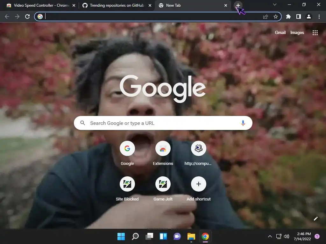Open the notification badge in the tray
This screenshot has width=326, height=244.
coord(317,236)
